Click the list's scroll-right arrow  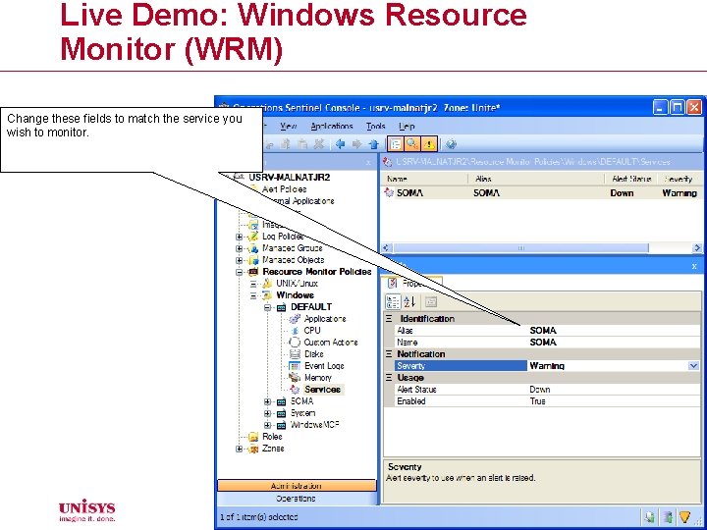click(697, 248)
